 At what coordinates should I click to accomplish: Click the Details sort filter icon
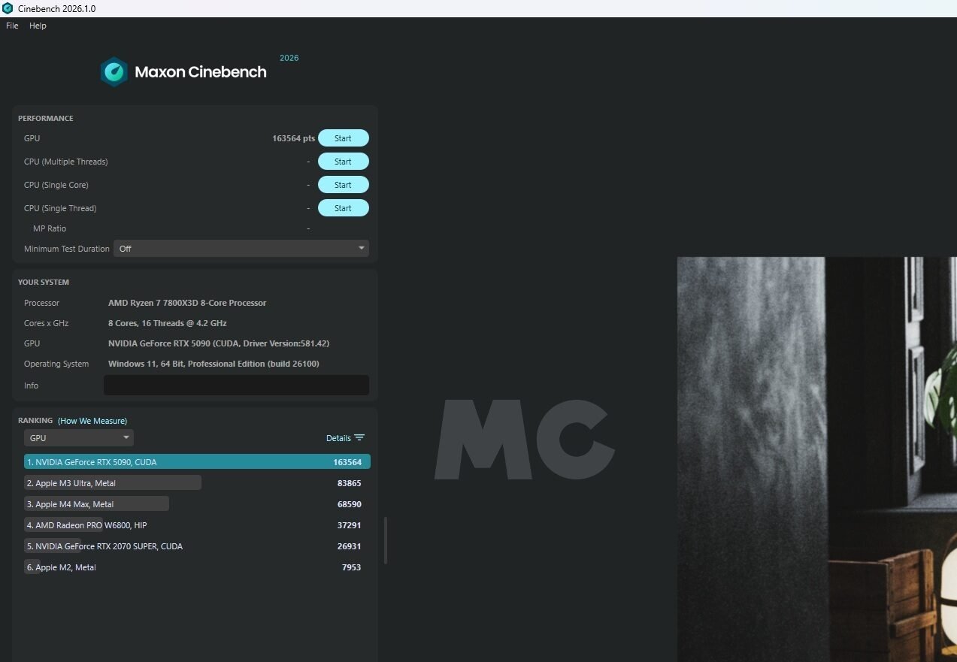(361, 437)
